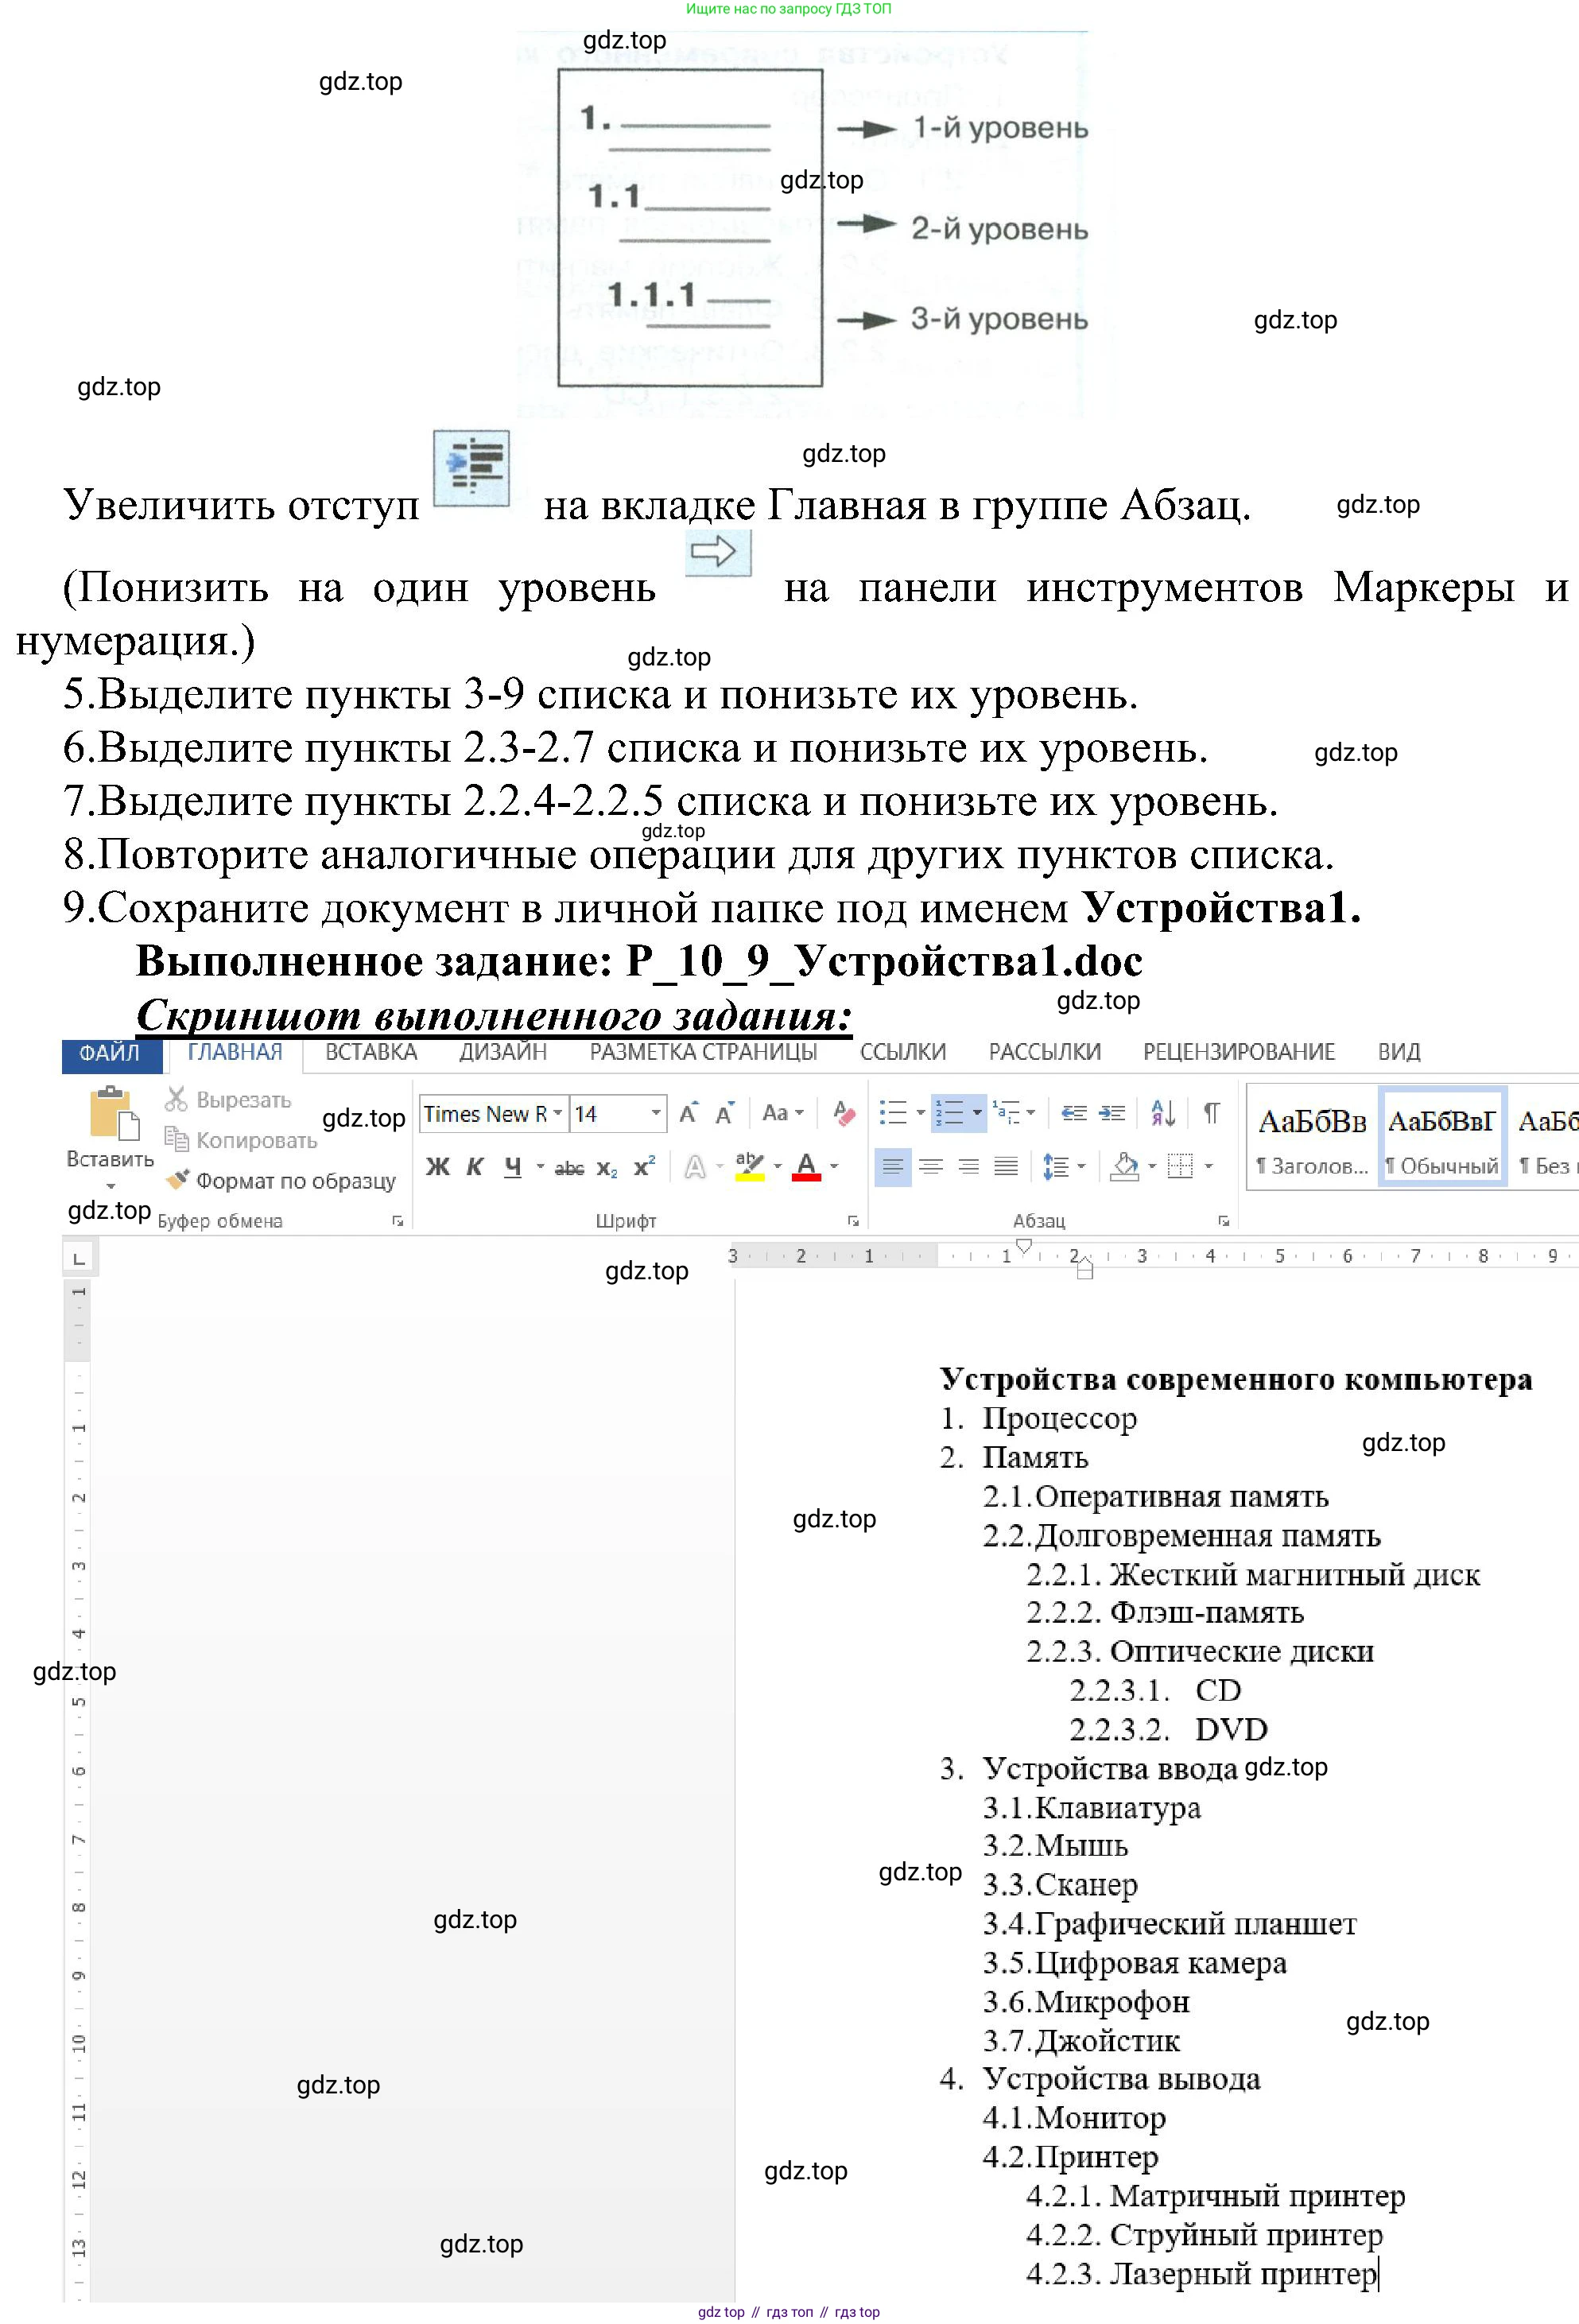Open the font size 14 dropdown

(656, 1113)
